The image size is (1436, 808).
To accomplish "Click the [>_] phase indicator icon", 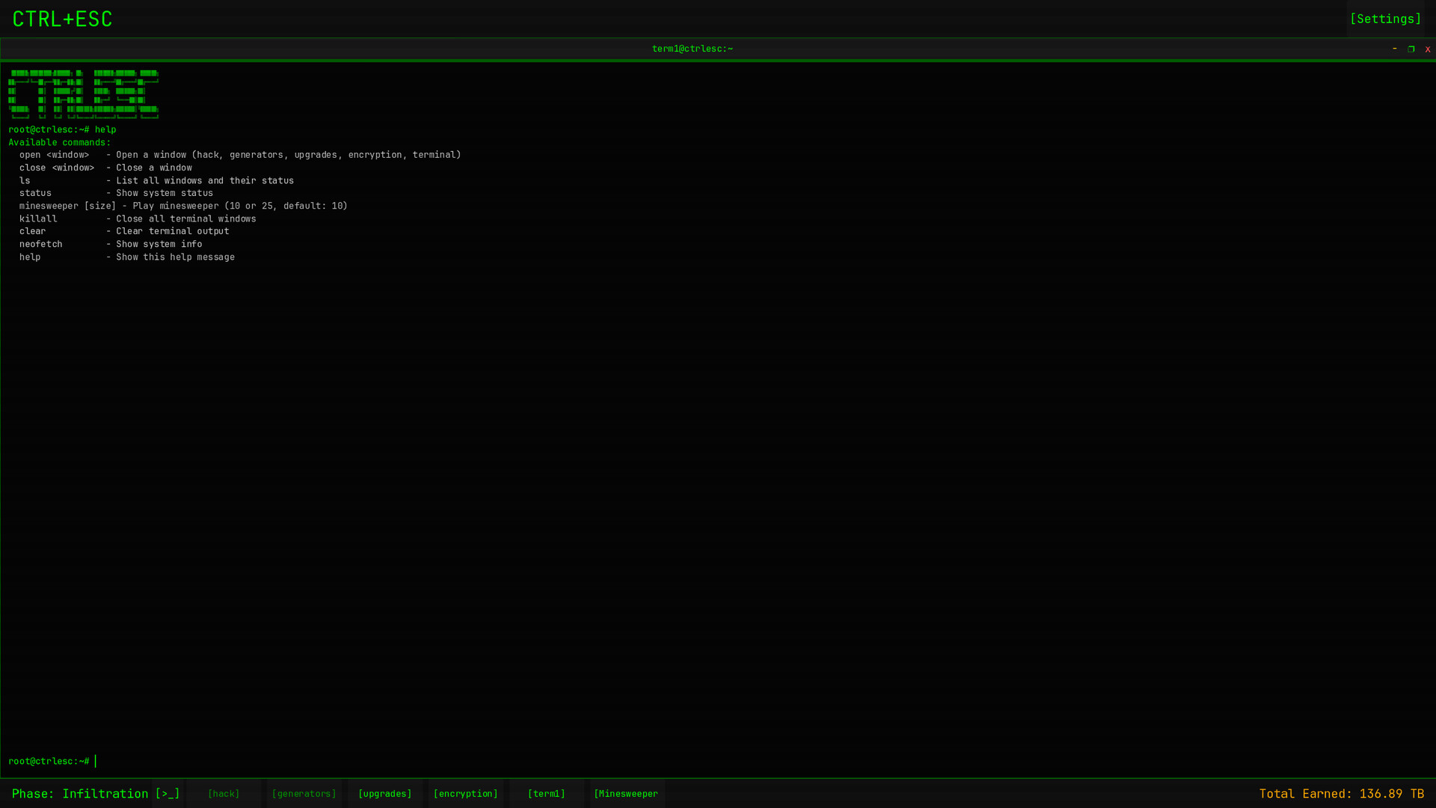I will point(168,793).
